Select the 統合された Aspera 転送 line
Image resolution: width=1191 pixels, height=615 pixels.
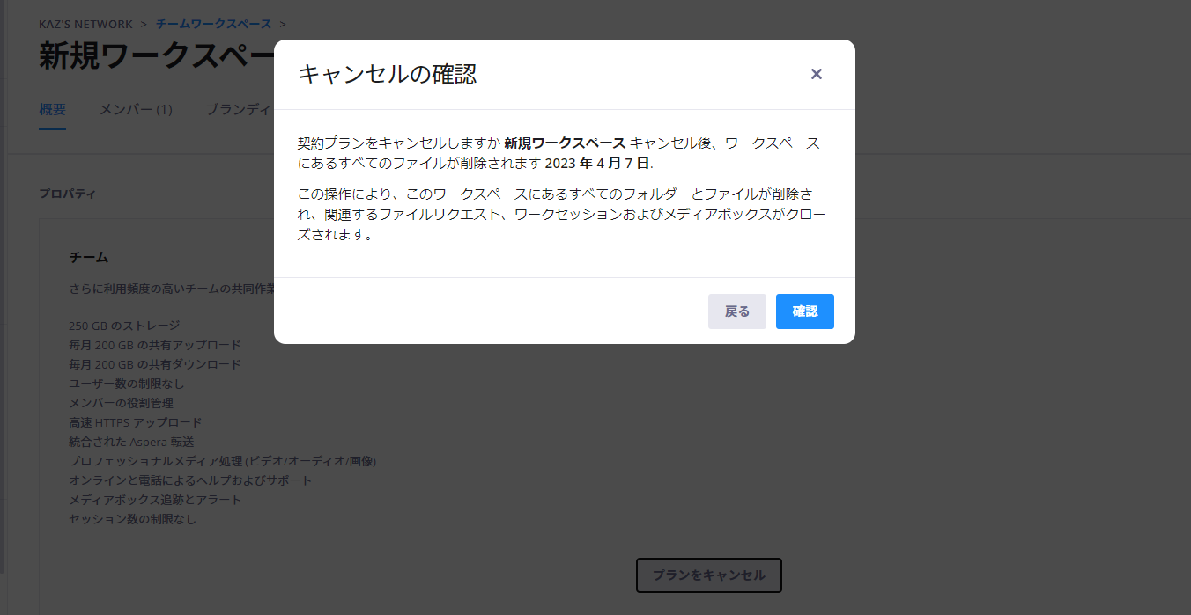(x=131, y=442)
